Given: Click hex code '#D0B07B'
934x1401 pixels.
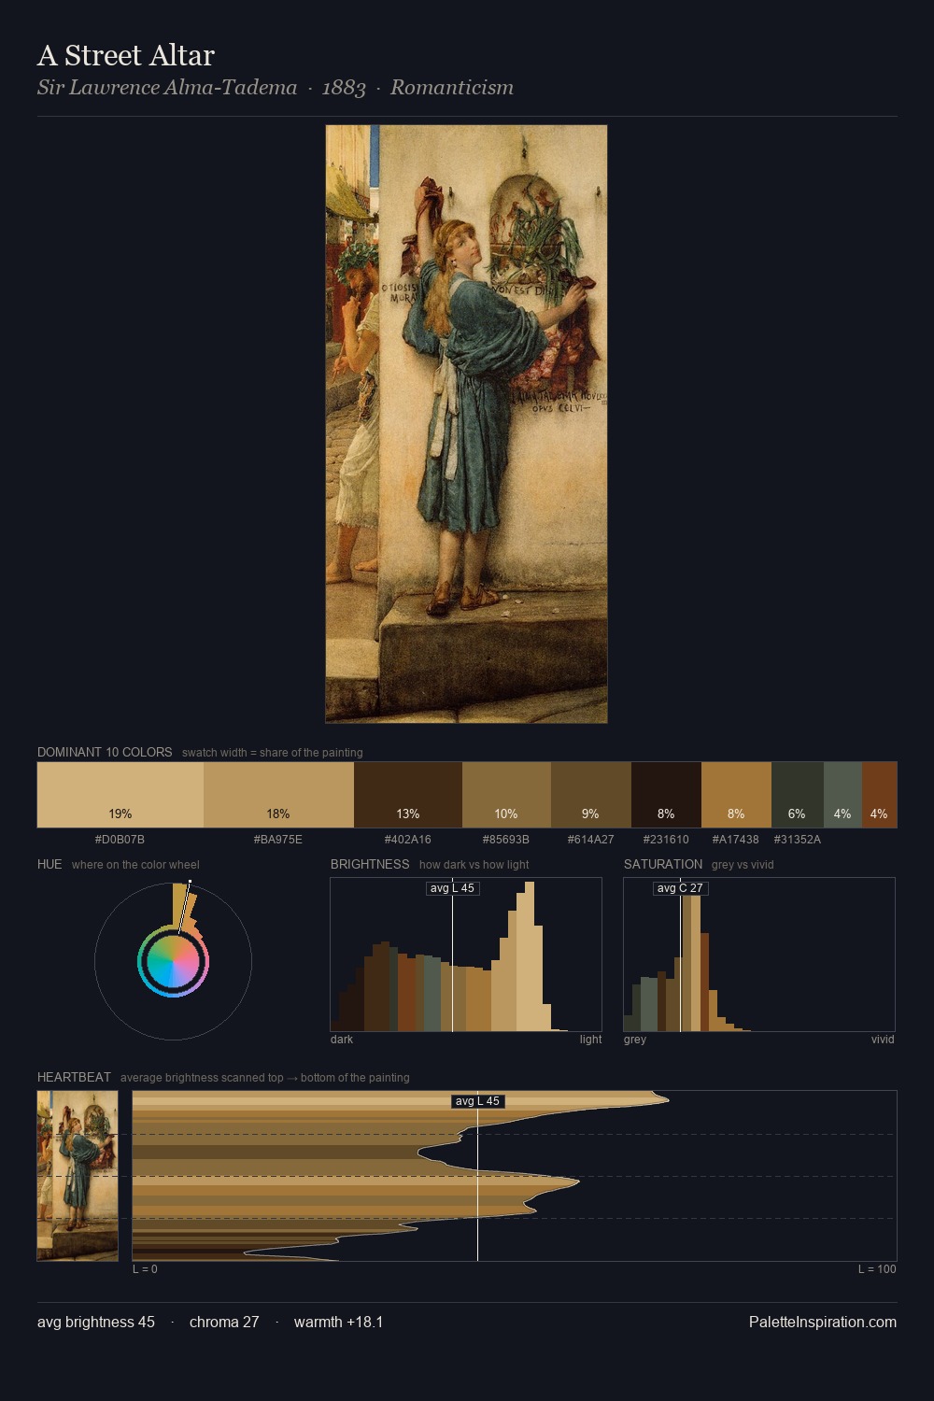Looking at the screenshot, I should point(120,840).
